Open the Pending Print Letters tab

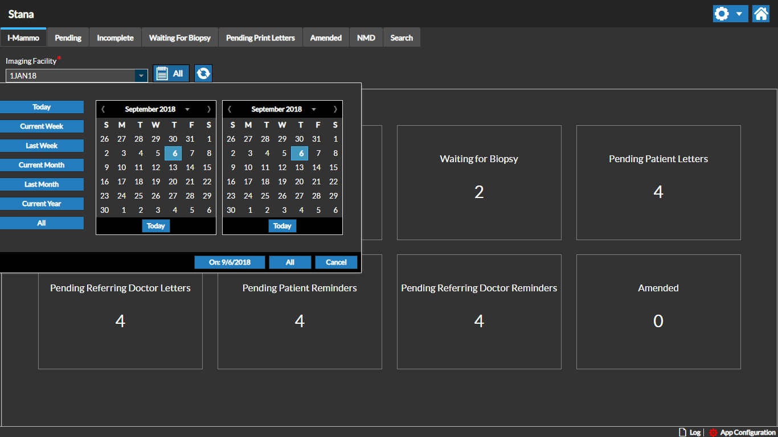click(x=260, y=38)
